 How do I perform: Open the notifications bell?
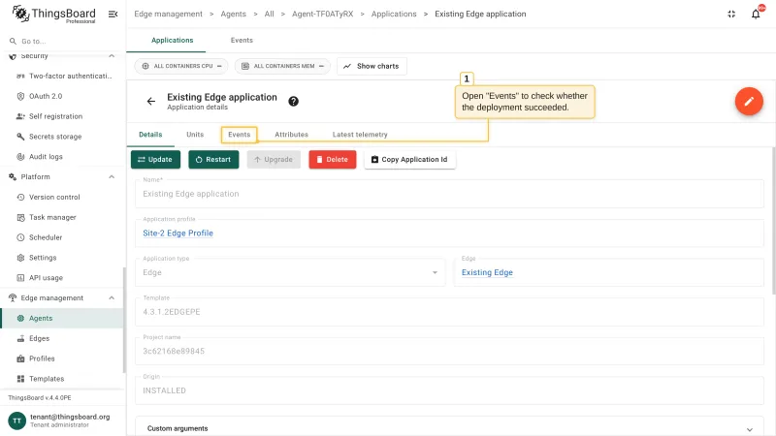[x=756, y=14]
